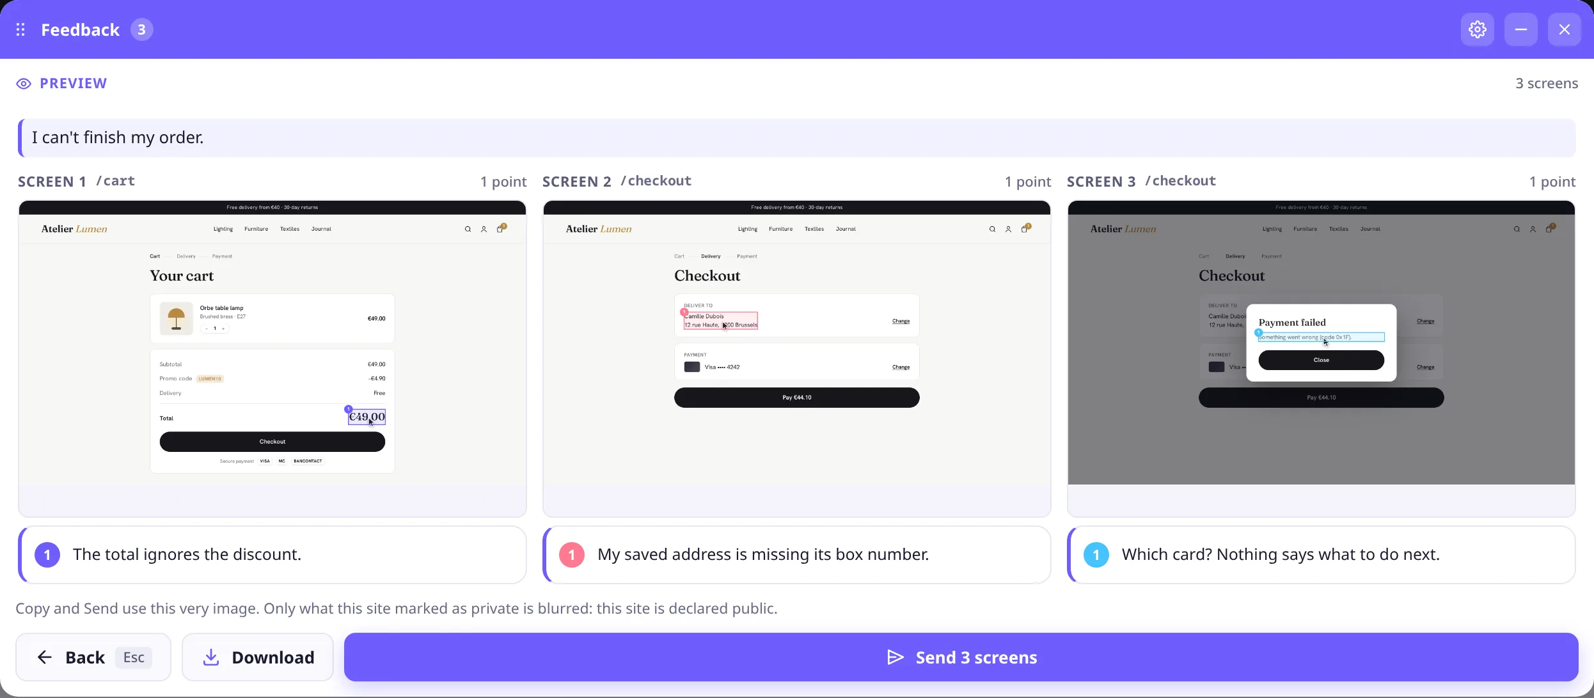This screenshot has height=698, width=1594.
Task: Send 3 screens
Action: click(961, 657)
